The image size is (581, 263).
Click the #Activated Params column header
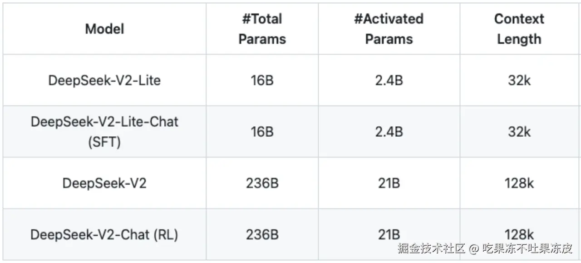389,29
